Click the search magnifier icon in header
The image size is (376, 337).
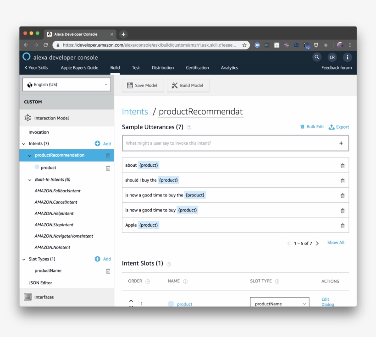tap(317, 57)
